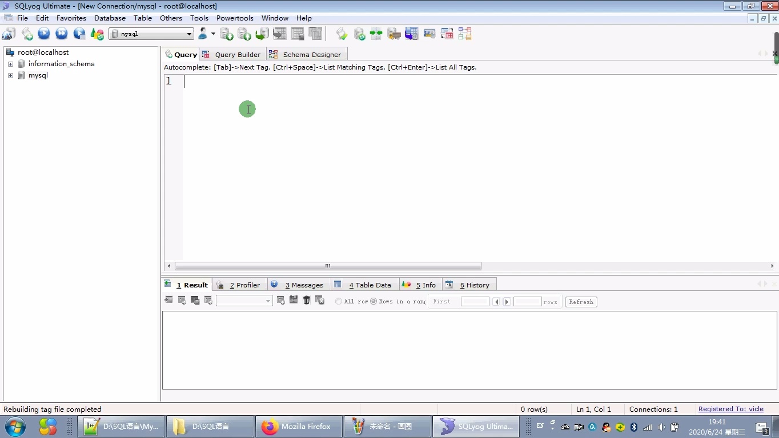Open the User Manager icon
This screenshot has height=438, width=779.
pos(203,34)
